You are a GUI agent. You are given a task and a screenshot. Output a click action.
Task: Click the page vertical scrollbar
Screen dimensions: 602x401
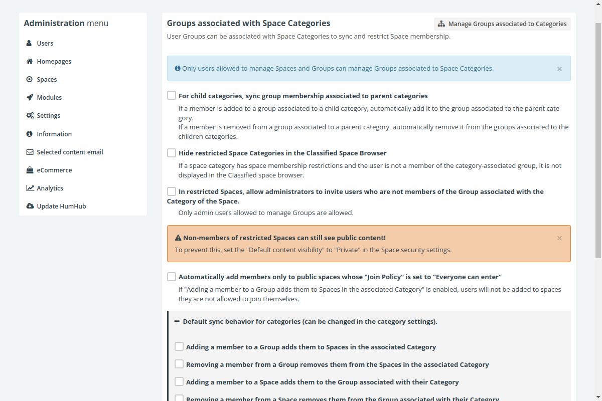coord(598,140)
